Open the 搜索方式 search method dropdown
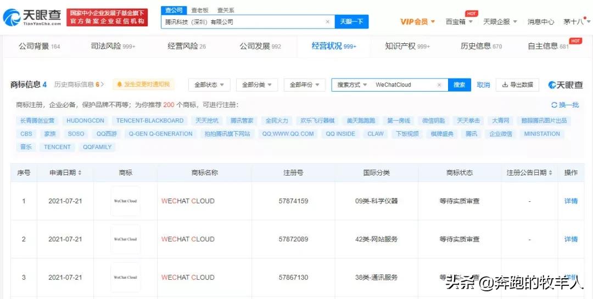The image size is (593, 299). coord(352,85)
